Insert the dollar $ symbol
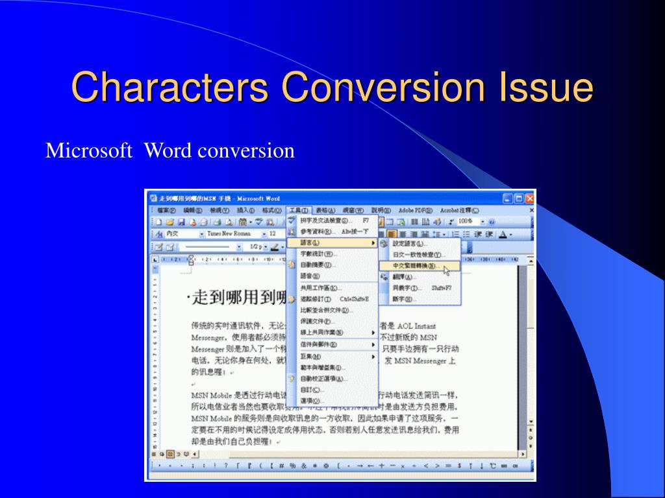Image resolution: width=665 pixels, height=498 pixels. (459, 466)
